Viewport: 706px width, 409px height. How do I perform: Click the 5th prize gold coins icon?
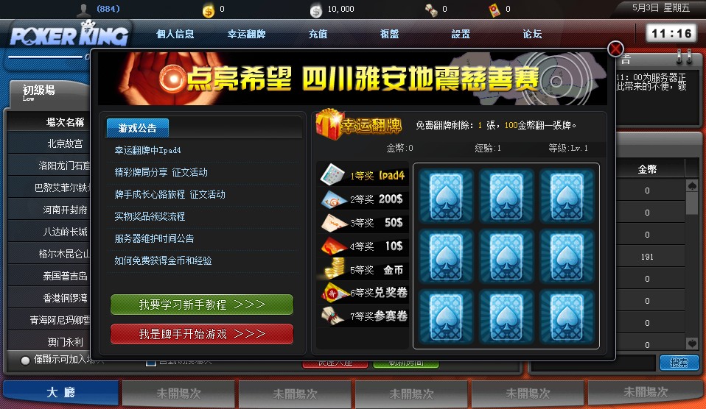click(334, 268)
